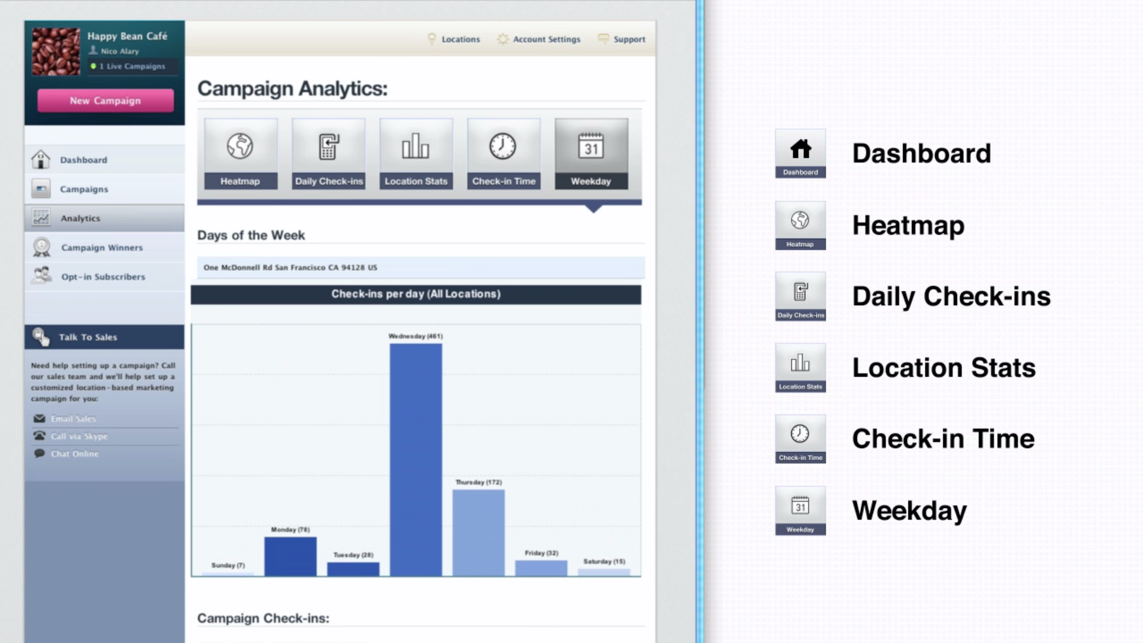The image size is (1143, 643).
Task: Click the Call via Skype link
Action: tap(79, 436)
